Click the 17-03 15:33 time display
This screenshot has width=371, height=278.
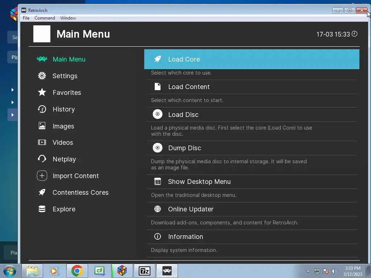333,34
